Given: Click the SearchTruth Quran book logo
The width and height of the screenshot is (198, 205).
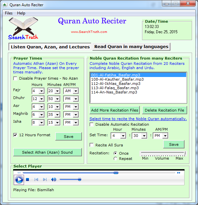Looking at the screenshot, I should pos(23,28).
